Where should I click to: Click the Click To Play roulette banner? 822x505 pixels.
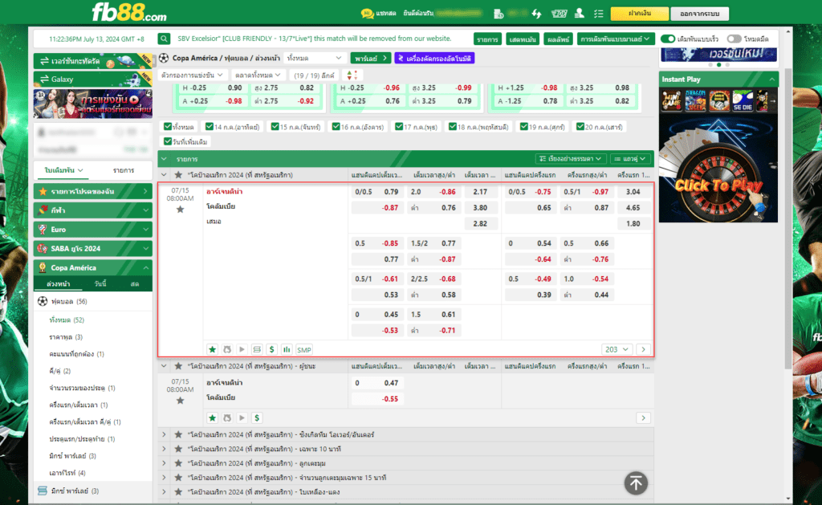pyautogui.click(x=718, y=169)
